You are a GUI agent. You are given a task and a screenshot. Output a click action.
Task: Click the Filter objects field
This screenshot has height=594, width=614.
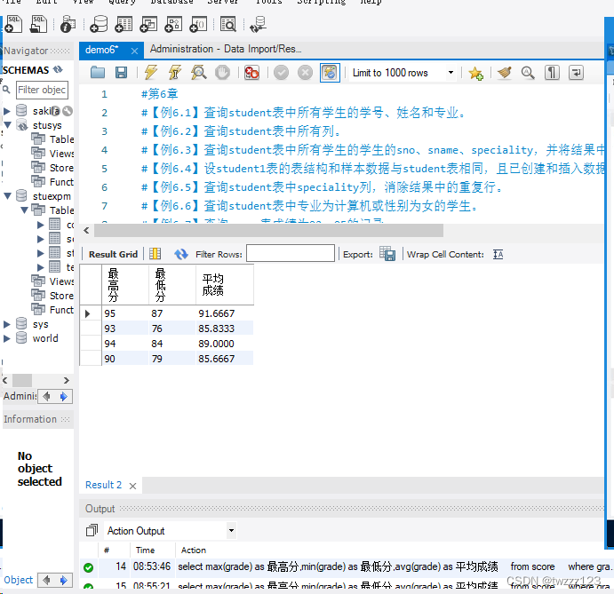click(x=42, y=90)
